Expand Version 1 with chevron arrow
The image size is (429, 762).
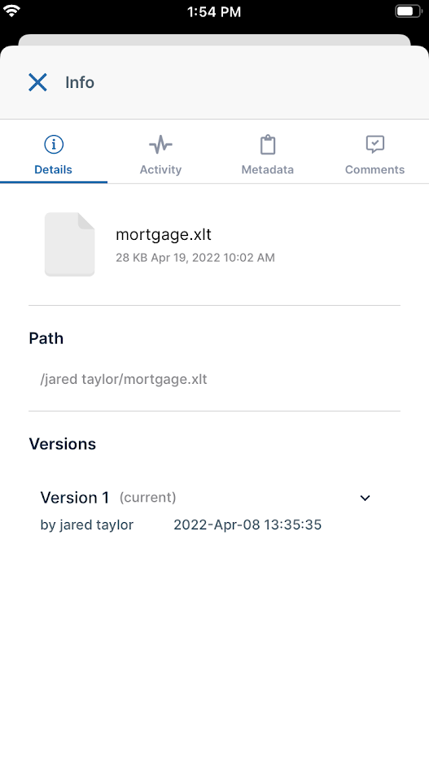pos(365,499)
